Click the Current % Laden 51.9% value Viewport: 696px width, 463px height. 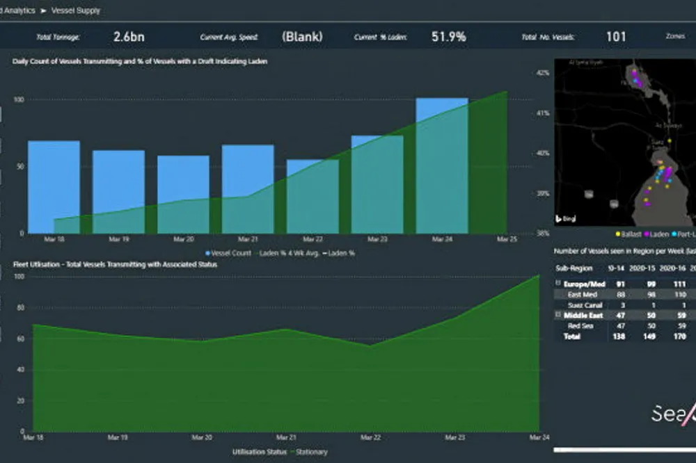point(448,37)
